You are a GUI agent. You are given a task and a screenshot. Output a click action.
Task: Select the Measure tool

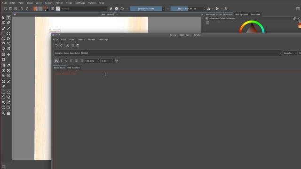point(8,81)
